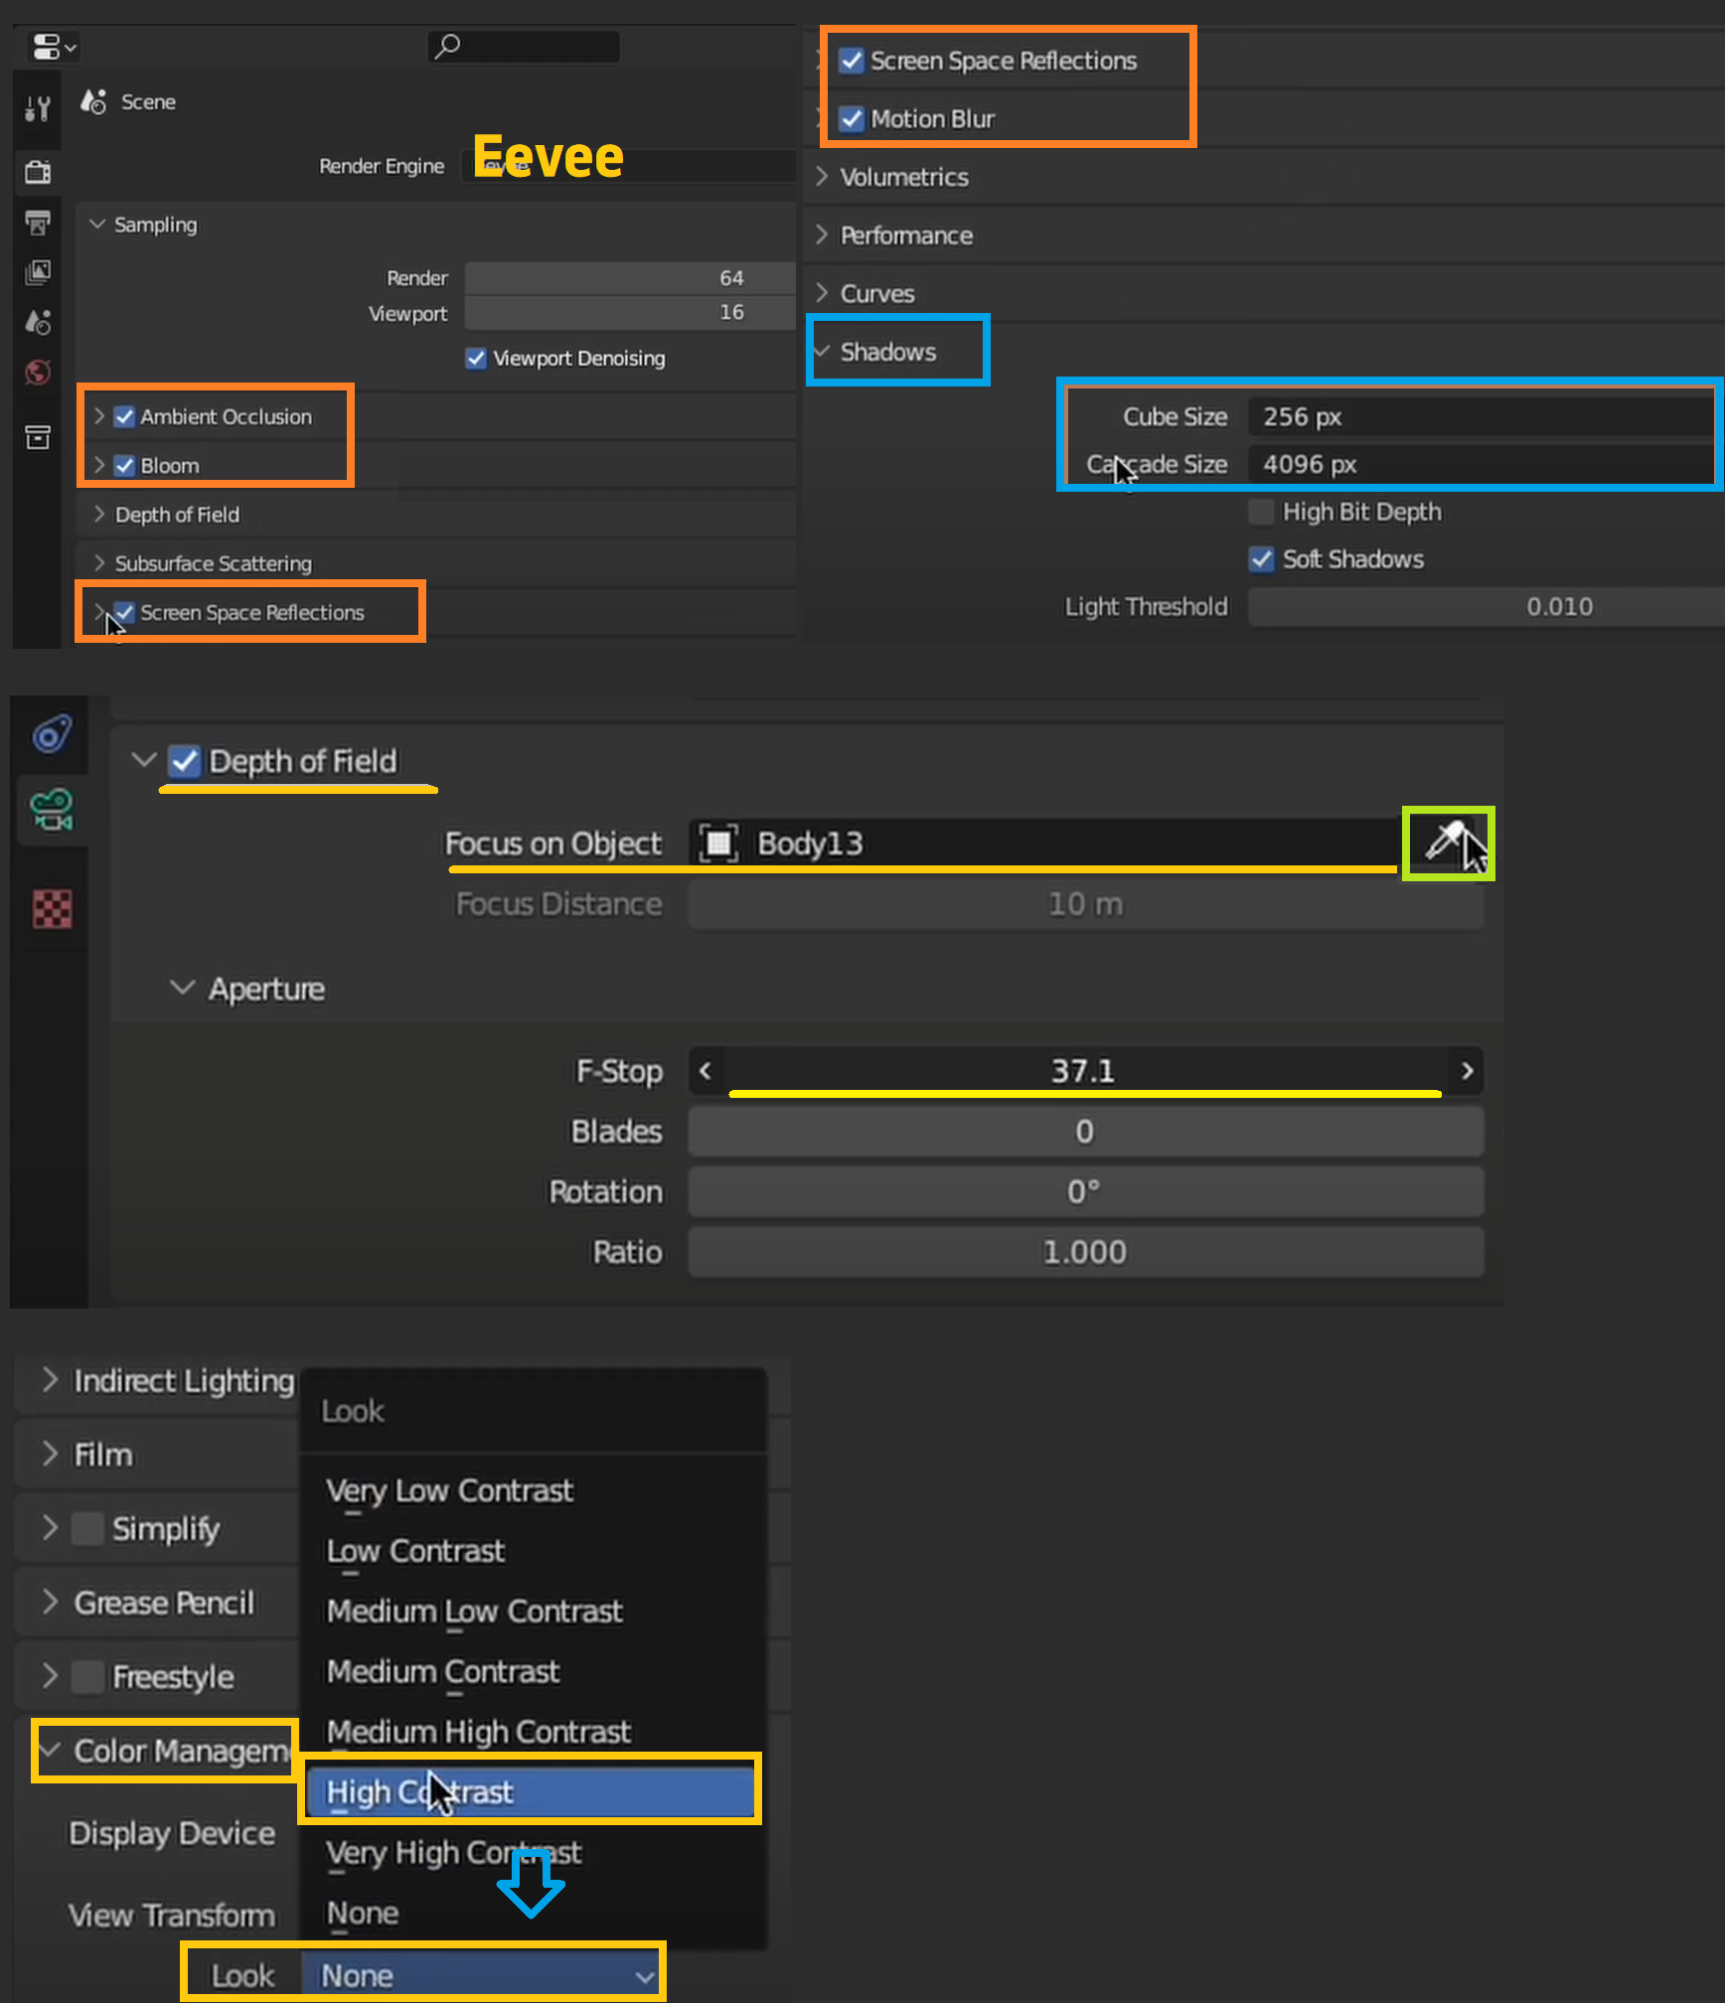The image size is (1725, 2003).
Task: Expand the Film panel
Action: 50,1454
